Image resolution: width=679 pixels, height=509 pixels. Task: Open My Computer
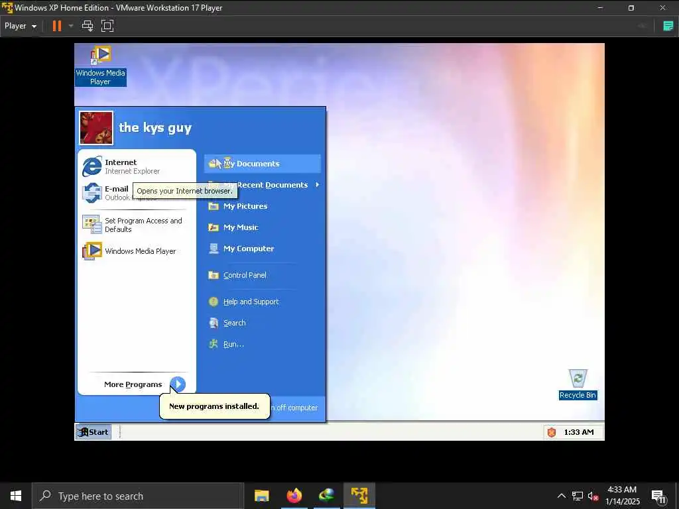tap(262, 249)
